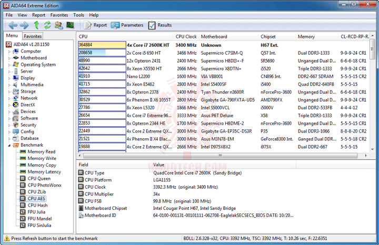Screen dimensions: 379x245
Task: Open the Parameters toolbar button
Action: (127, 25)
